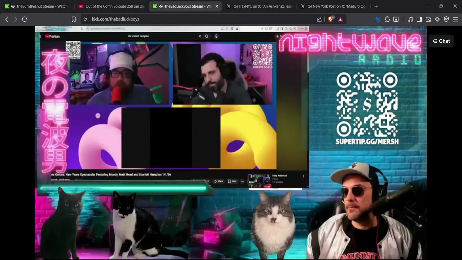The image size is (462, 260).
Task: Click the blue spiral extension icon
Action: click(x=378, y=19)
